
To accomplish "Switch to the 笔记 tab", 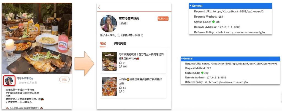I will (103, 43).
